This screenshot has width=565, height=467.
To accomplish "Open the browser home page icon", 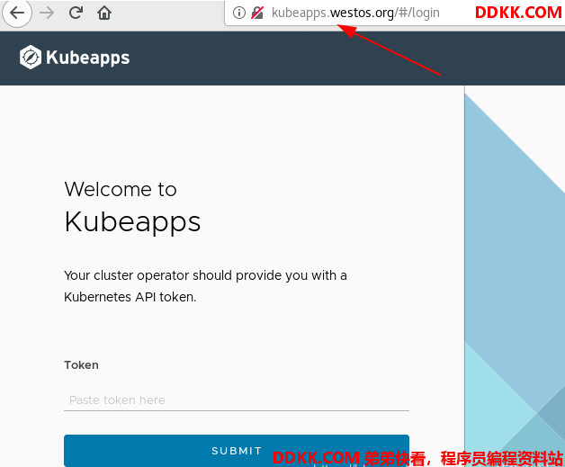I will [x=104, y=13].
